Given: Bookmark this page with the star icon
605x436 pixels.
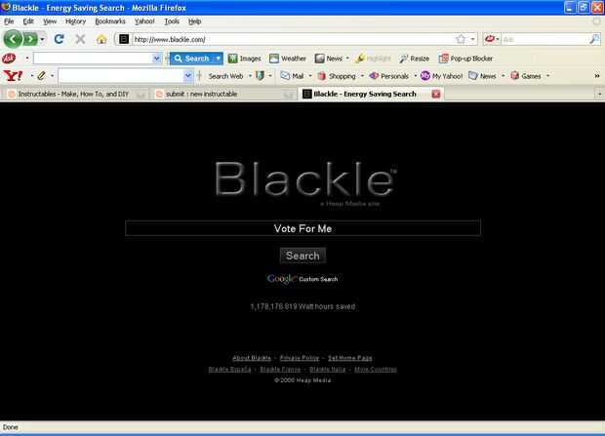Looking at the screenshot, I should click(x=461, y=39).
